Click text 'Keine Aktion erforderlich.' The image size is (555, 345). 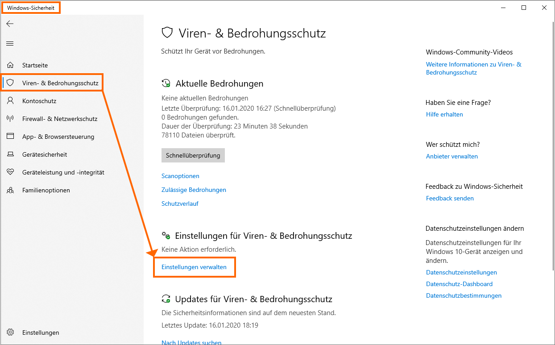click(x=199, y=249)
